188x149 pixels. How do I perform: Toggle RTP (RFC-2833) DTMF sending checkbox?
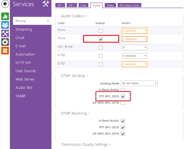(123, 96)
